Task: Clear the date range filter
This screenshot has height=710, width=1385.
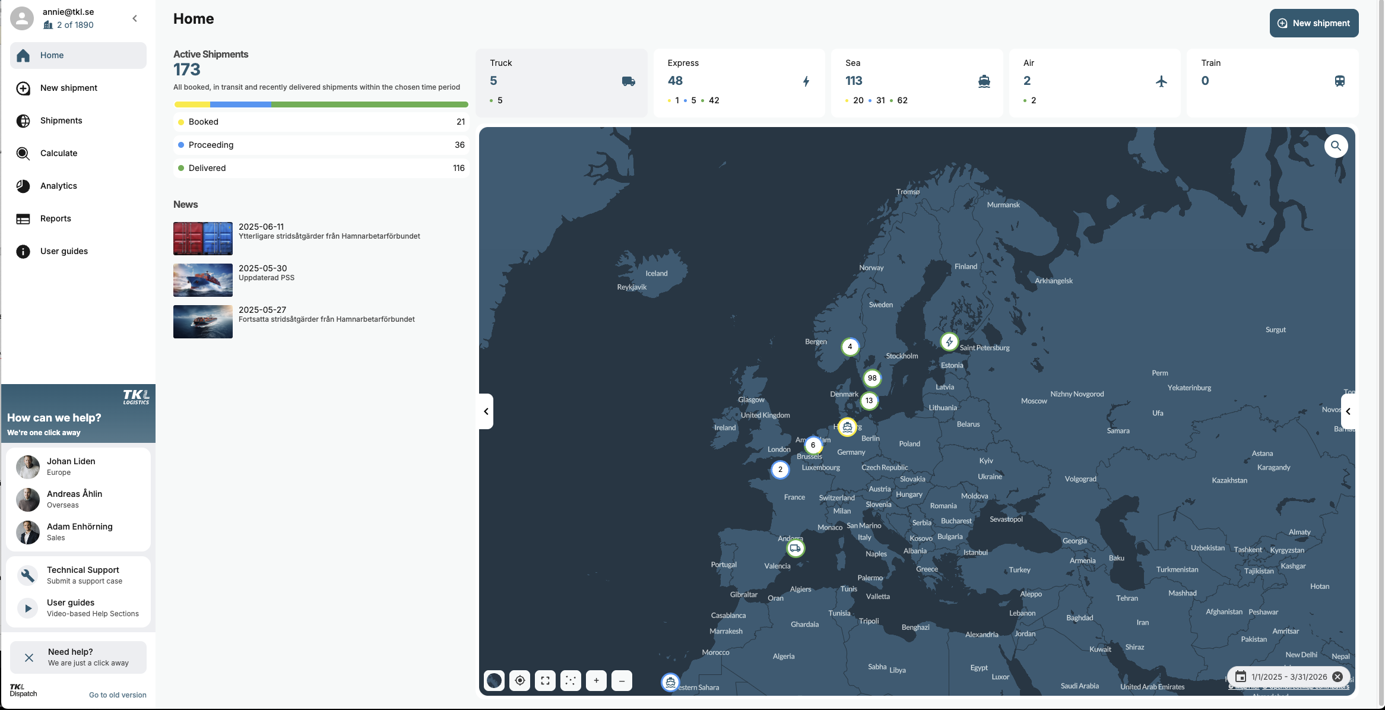Action: [x=1338, y=677]
